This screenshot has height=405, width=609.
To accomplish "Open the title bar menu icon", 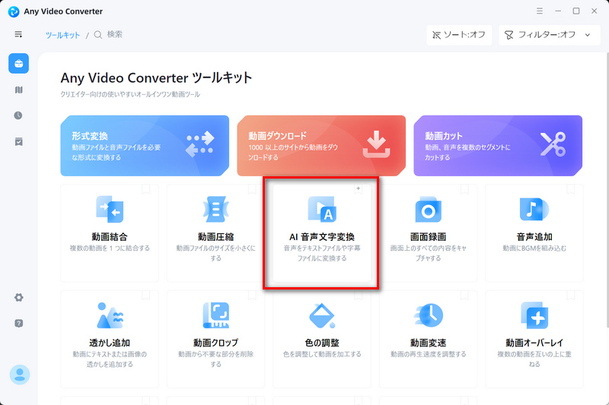I will [540, 11].
